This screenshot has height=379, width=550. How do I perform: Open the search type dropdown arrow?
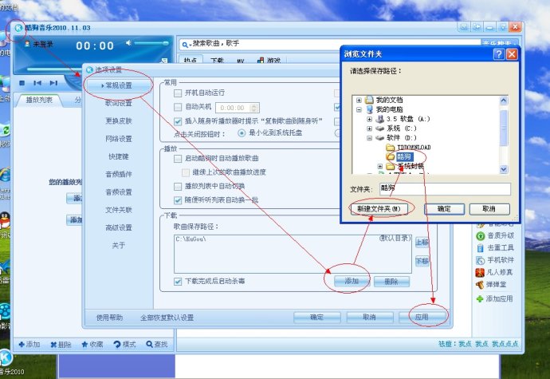[x=191, y=45]
